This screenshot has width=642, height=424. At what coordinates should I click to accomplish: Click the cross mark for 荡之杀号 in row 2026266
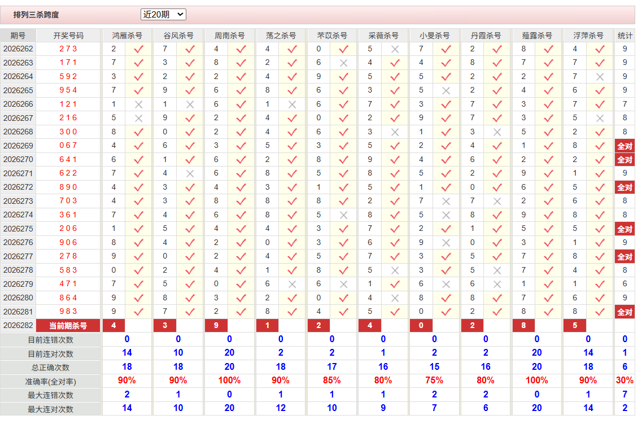pyautogui.click(x=292, y=105)
